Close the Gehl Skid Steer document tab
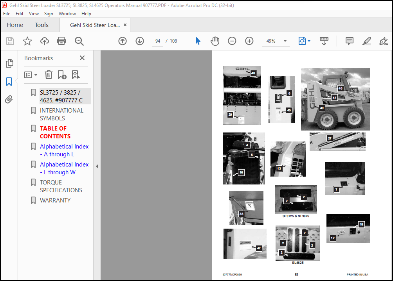Image resolution: width=393 pixels, height=281 pixels. point(125,25)
